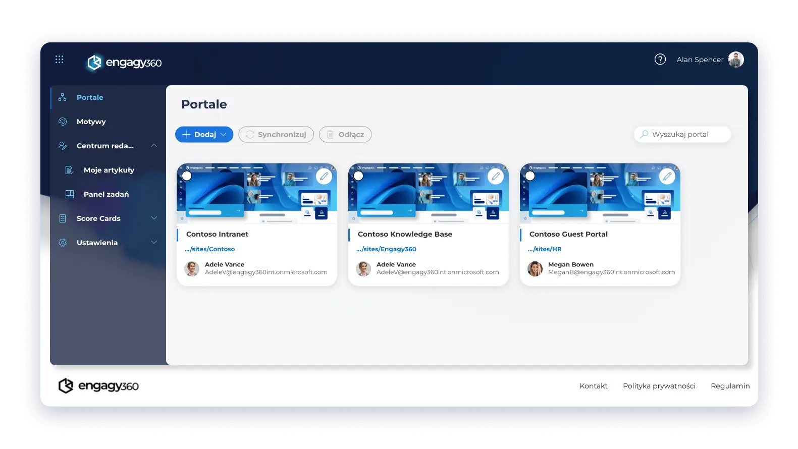Click the help question mark icon
798x449 pixels.
(x=660, y=60)
